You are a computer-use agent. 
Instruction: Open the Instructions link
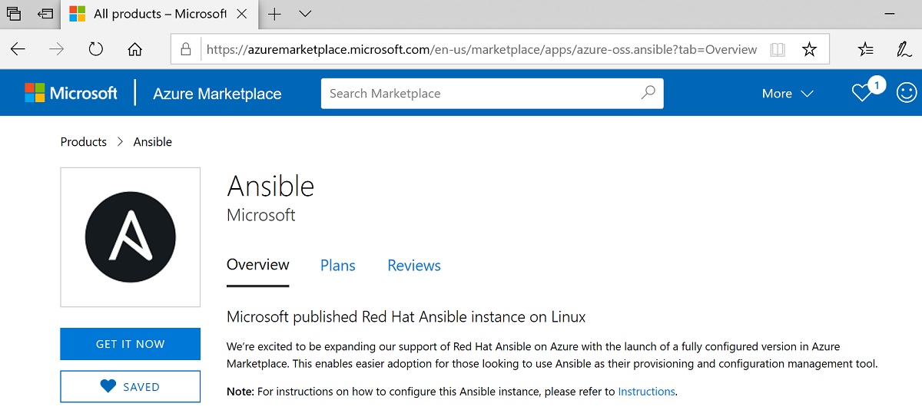point(646,392)
